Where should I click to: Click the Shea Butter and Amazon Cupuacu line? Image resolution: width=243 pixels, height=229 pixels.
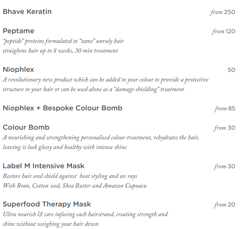point(75,186)
